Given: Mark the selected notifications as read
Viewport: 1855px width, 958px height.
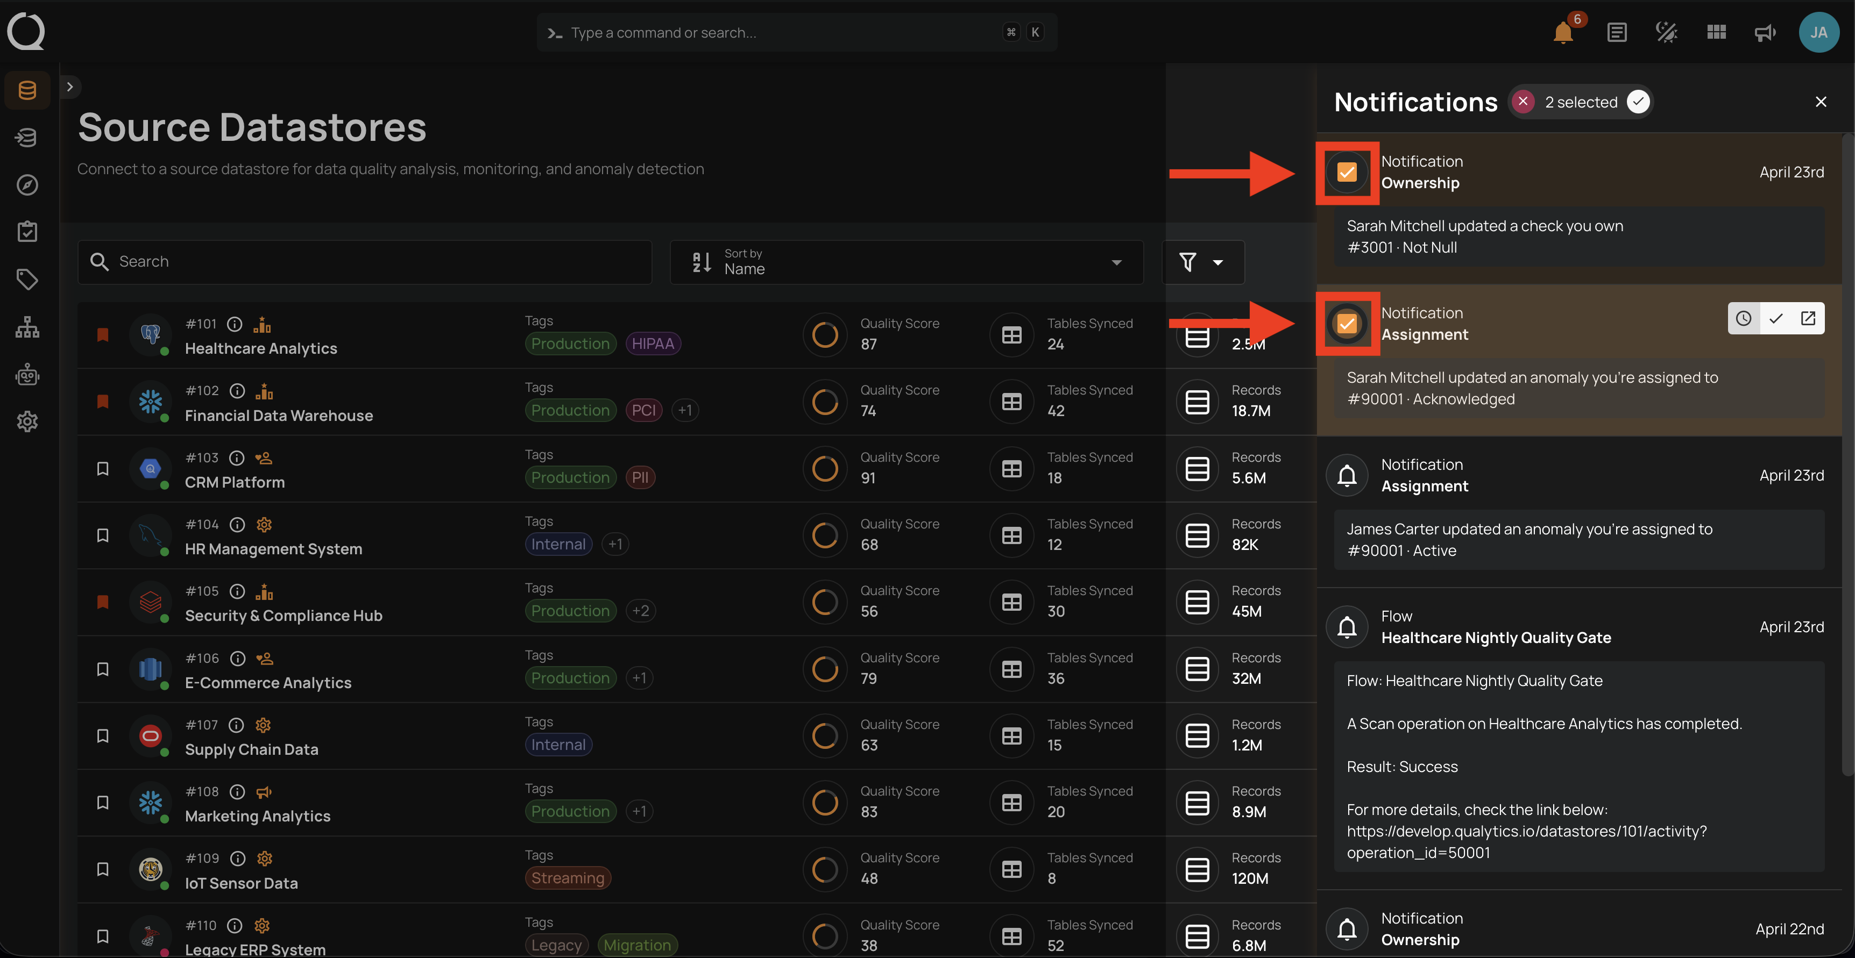Looking at the screenshot, I should (x=1638, y=102).
